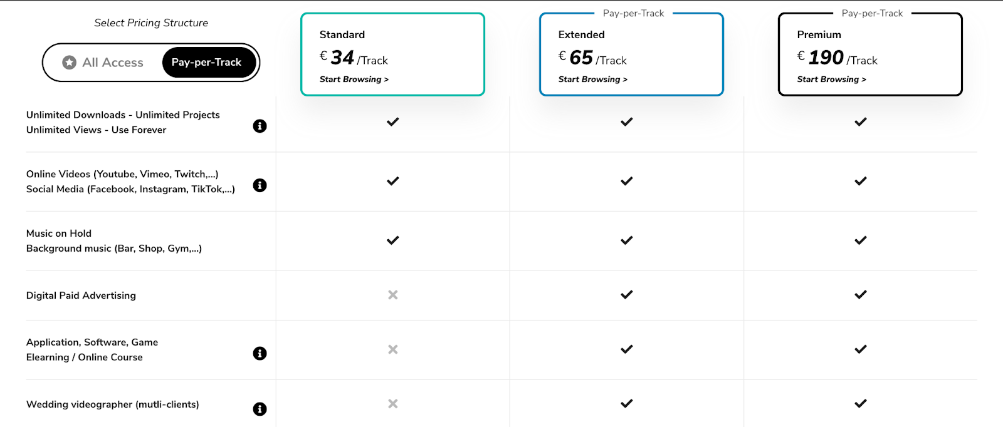Open Start Browsing for Premium plan
1003x427 pixels.
click(x=831, y=80)
